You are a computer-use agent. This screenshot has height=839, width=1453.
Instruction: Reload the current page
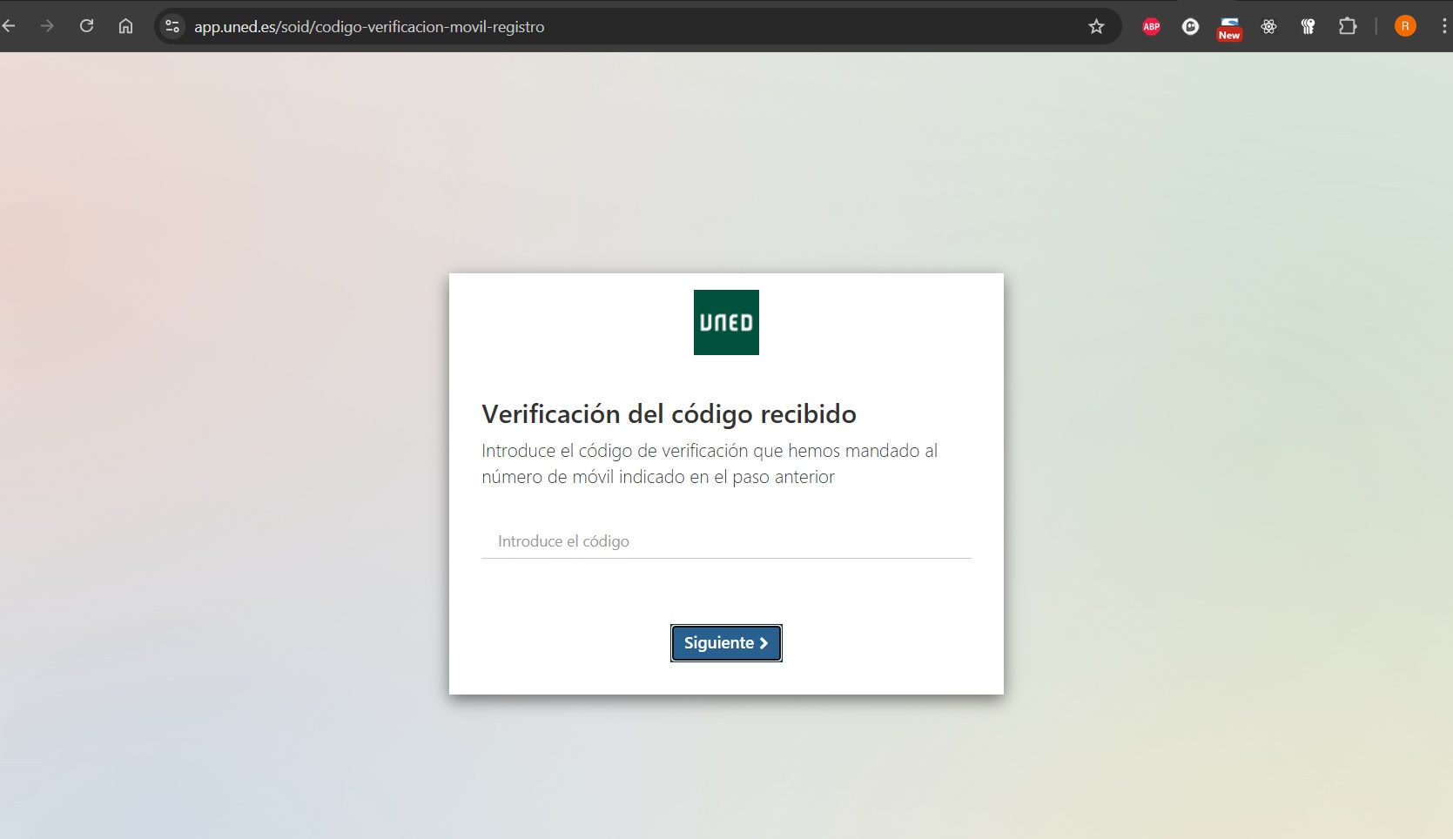[x=86, y=26]
